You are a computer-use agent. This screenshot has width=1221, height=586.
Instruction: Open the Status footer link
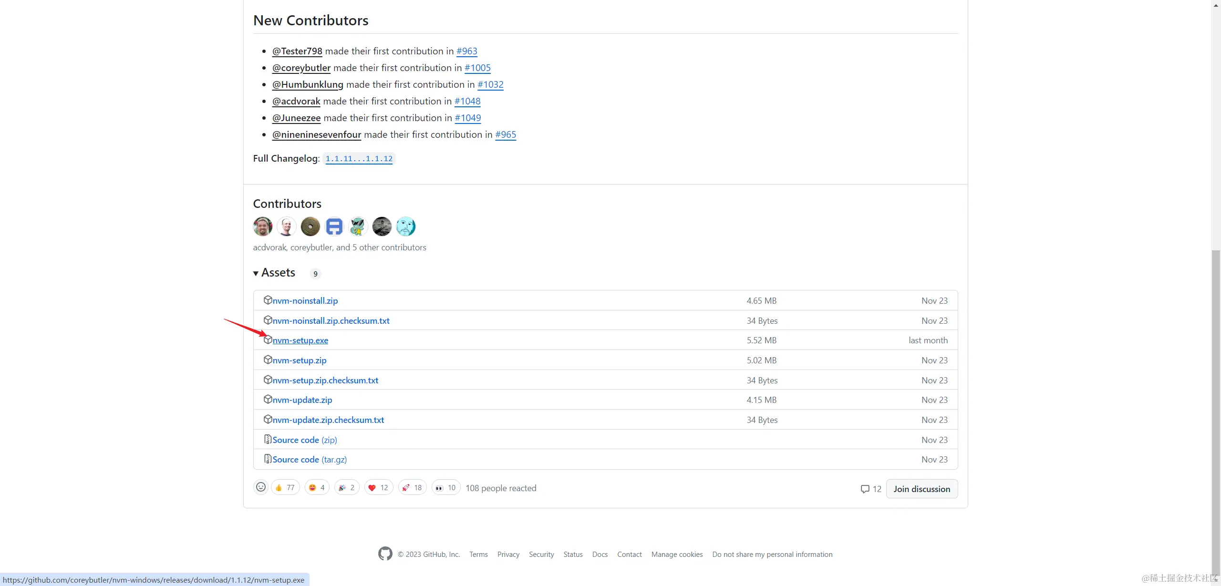(573, 554)
